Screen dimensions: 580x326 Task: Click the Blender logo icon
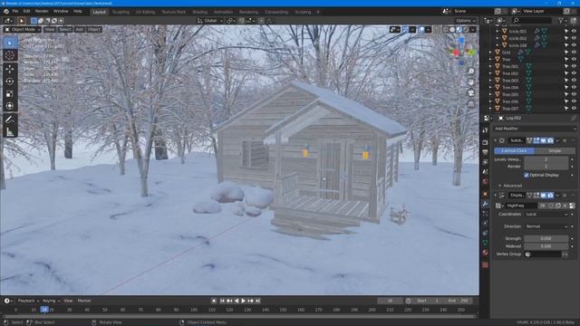(x=6, y=12)
